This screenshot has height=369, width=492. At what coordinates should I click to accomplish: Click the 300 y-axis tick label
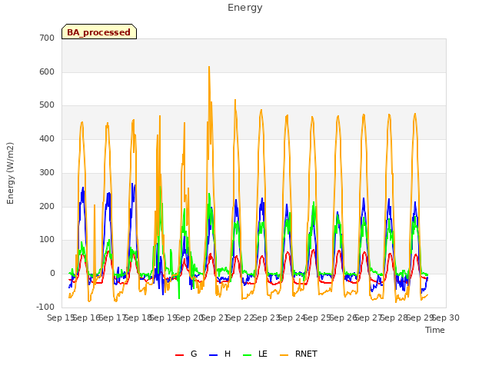(x=47, y=172)
